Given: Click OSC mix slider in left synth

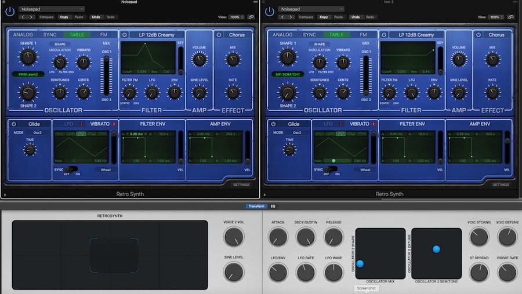Looking at the screenshot, I should coord(106,76).
